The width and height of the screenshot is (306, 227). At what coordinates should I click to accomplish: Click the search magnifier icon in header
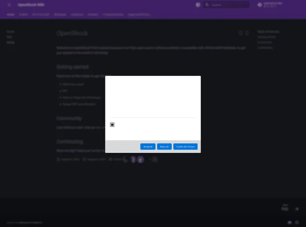point(207,5)
